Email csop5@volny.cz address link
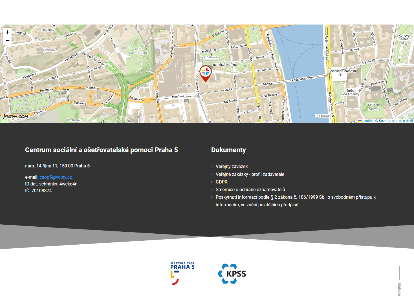The height and width of the screenshot is (303, 414). point(56,177)
